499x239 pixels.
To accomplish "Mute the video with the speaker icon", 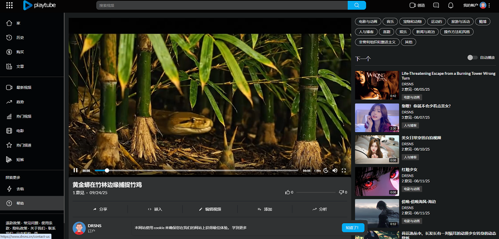I will (335, 170).
